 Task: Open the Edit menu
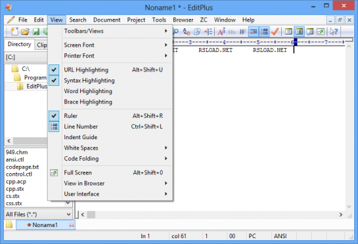click(x=38, y=20)
